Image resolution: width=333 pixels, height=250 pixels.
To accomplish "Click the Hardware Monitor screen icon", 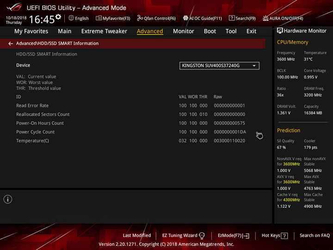I will pyautogui.click(x=280, y=31).
